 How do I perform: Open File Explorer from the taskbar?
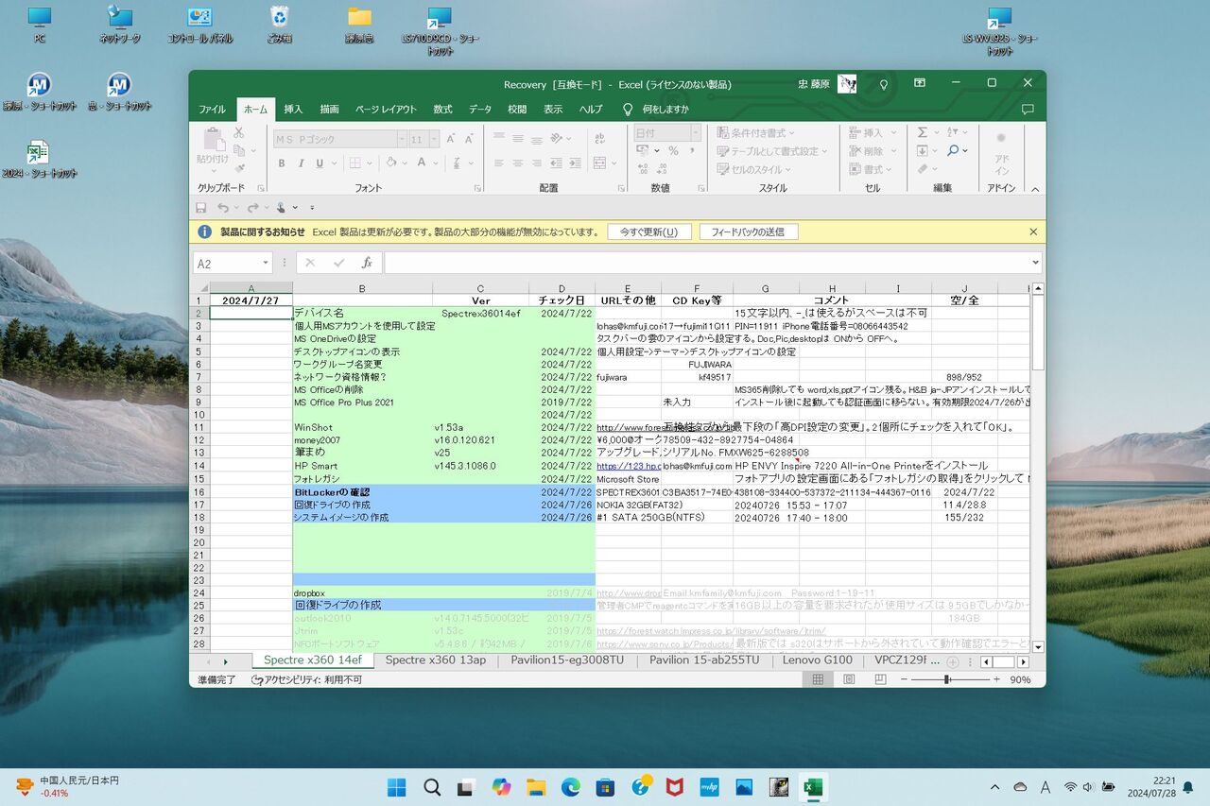click(x=536, y=787)
